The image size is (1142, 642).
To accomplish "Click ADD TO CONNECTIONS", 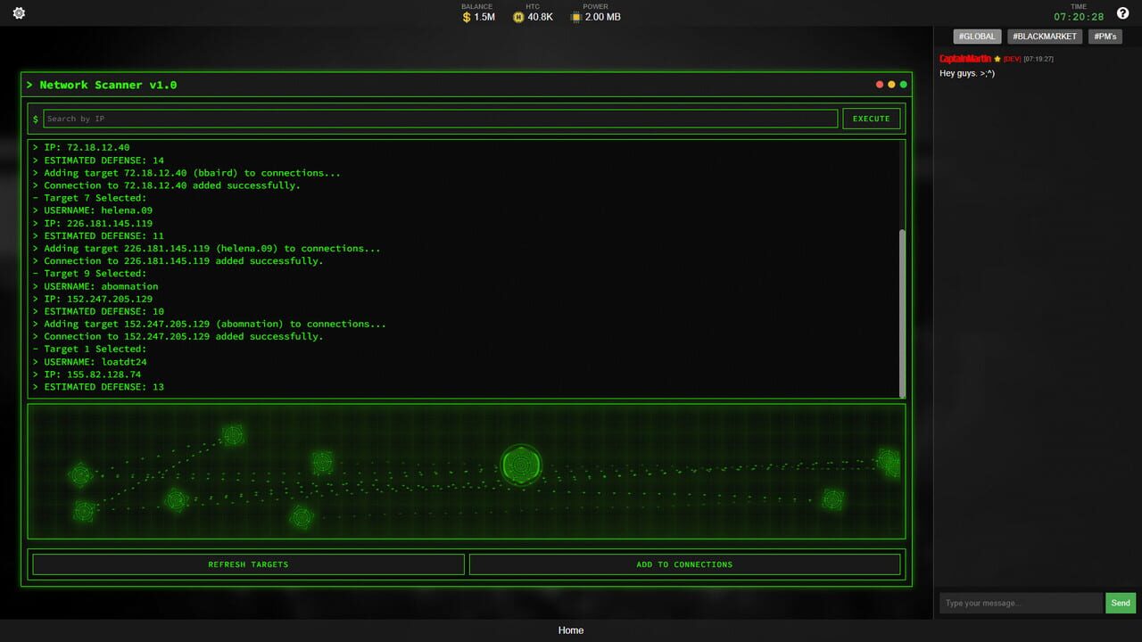I will pos(684,564).
